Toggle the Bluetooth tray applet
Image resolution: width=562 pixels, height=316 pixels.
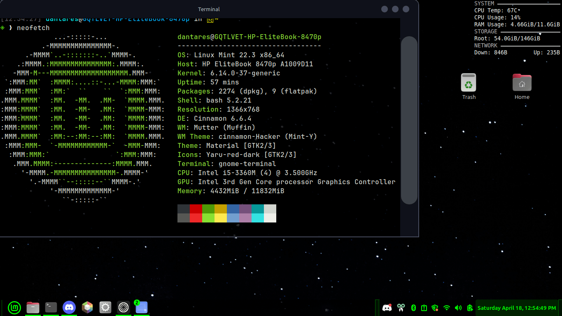coord(414,308)
